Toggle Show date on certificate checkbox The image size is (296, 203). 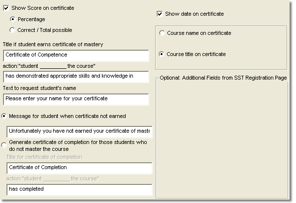(160, 14)
